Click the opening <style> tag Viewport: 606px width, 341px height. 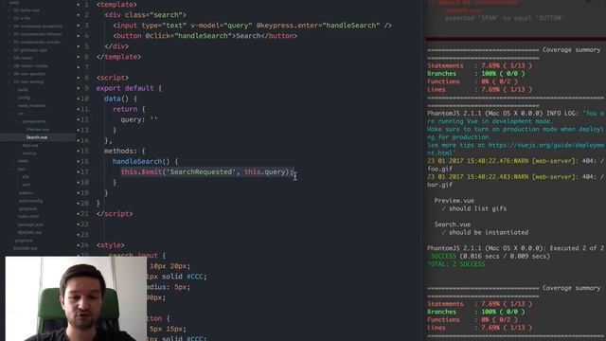pos(111,245)
